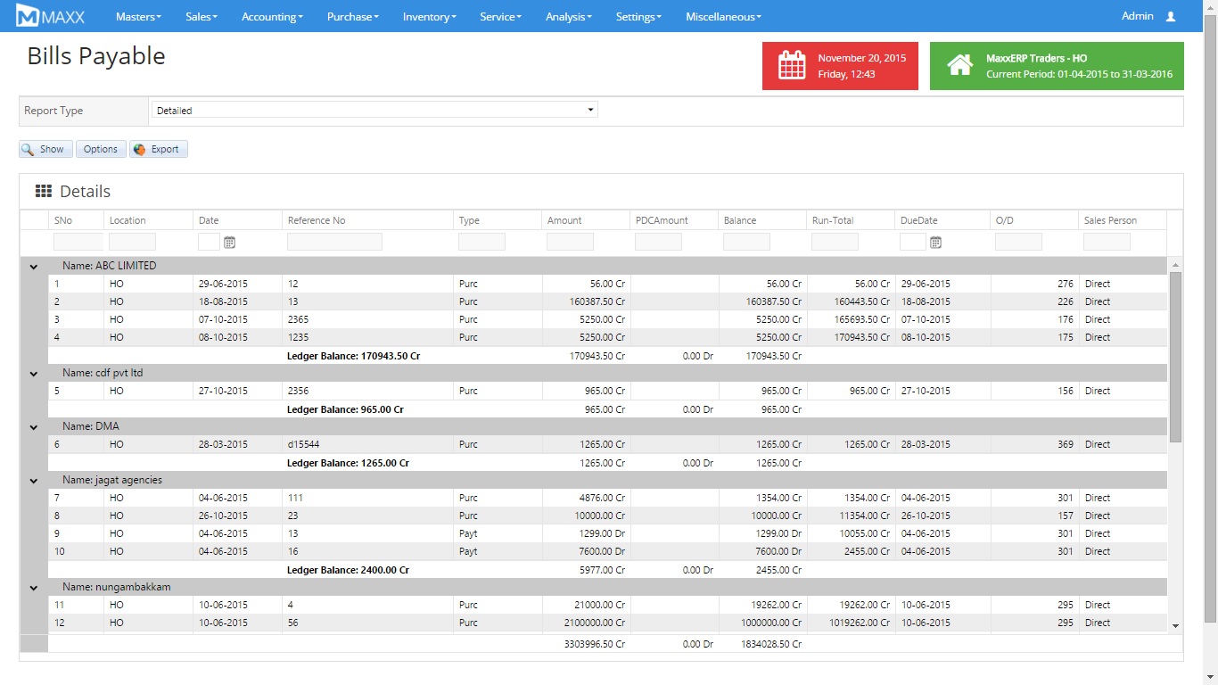Viewport: 1218px width, 685px height.
Task: Open the Options button
Action: [101, 149]
